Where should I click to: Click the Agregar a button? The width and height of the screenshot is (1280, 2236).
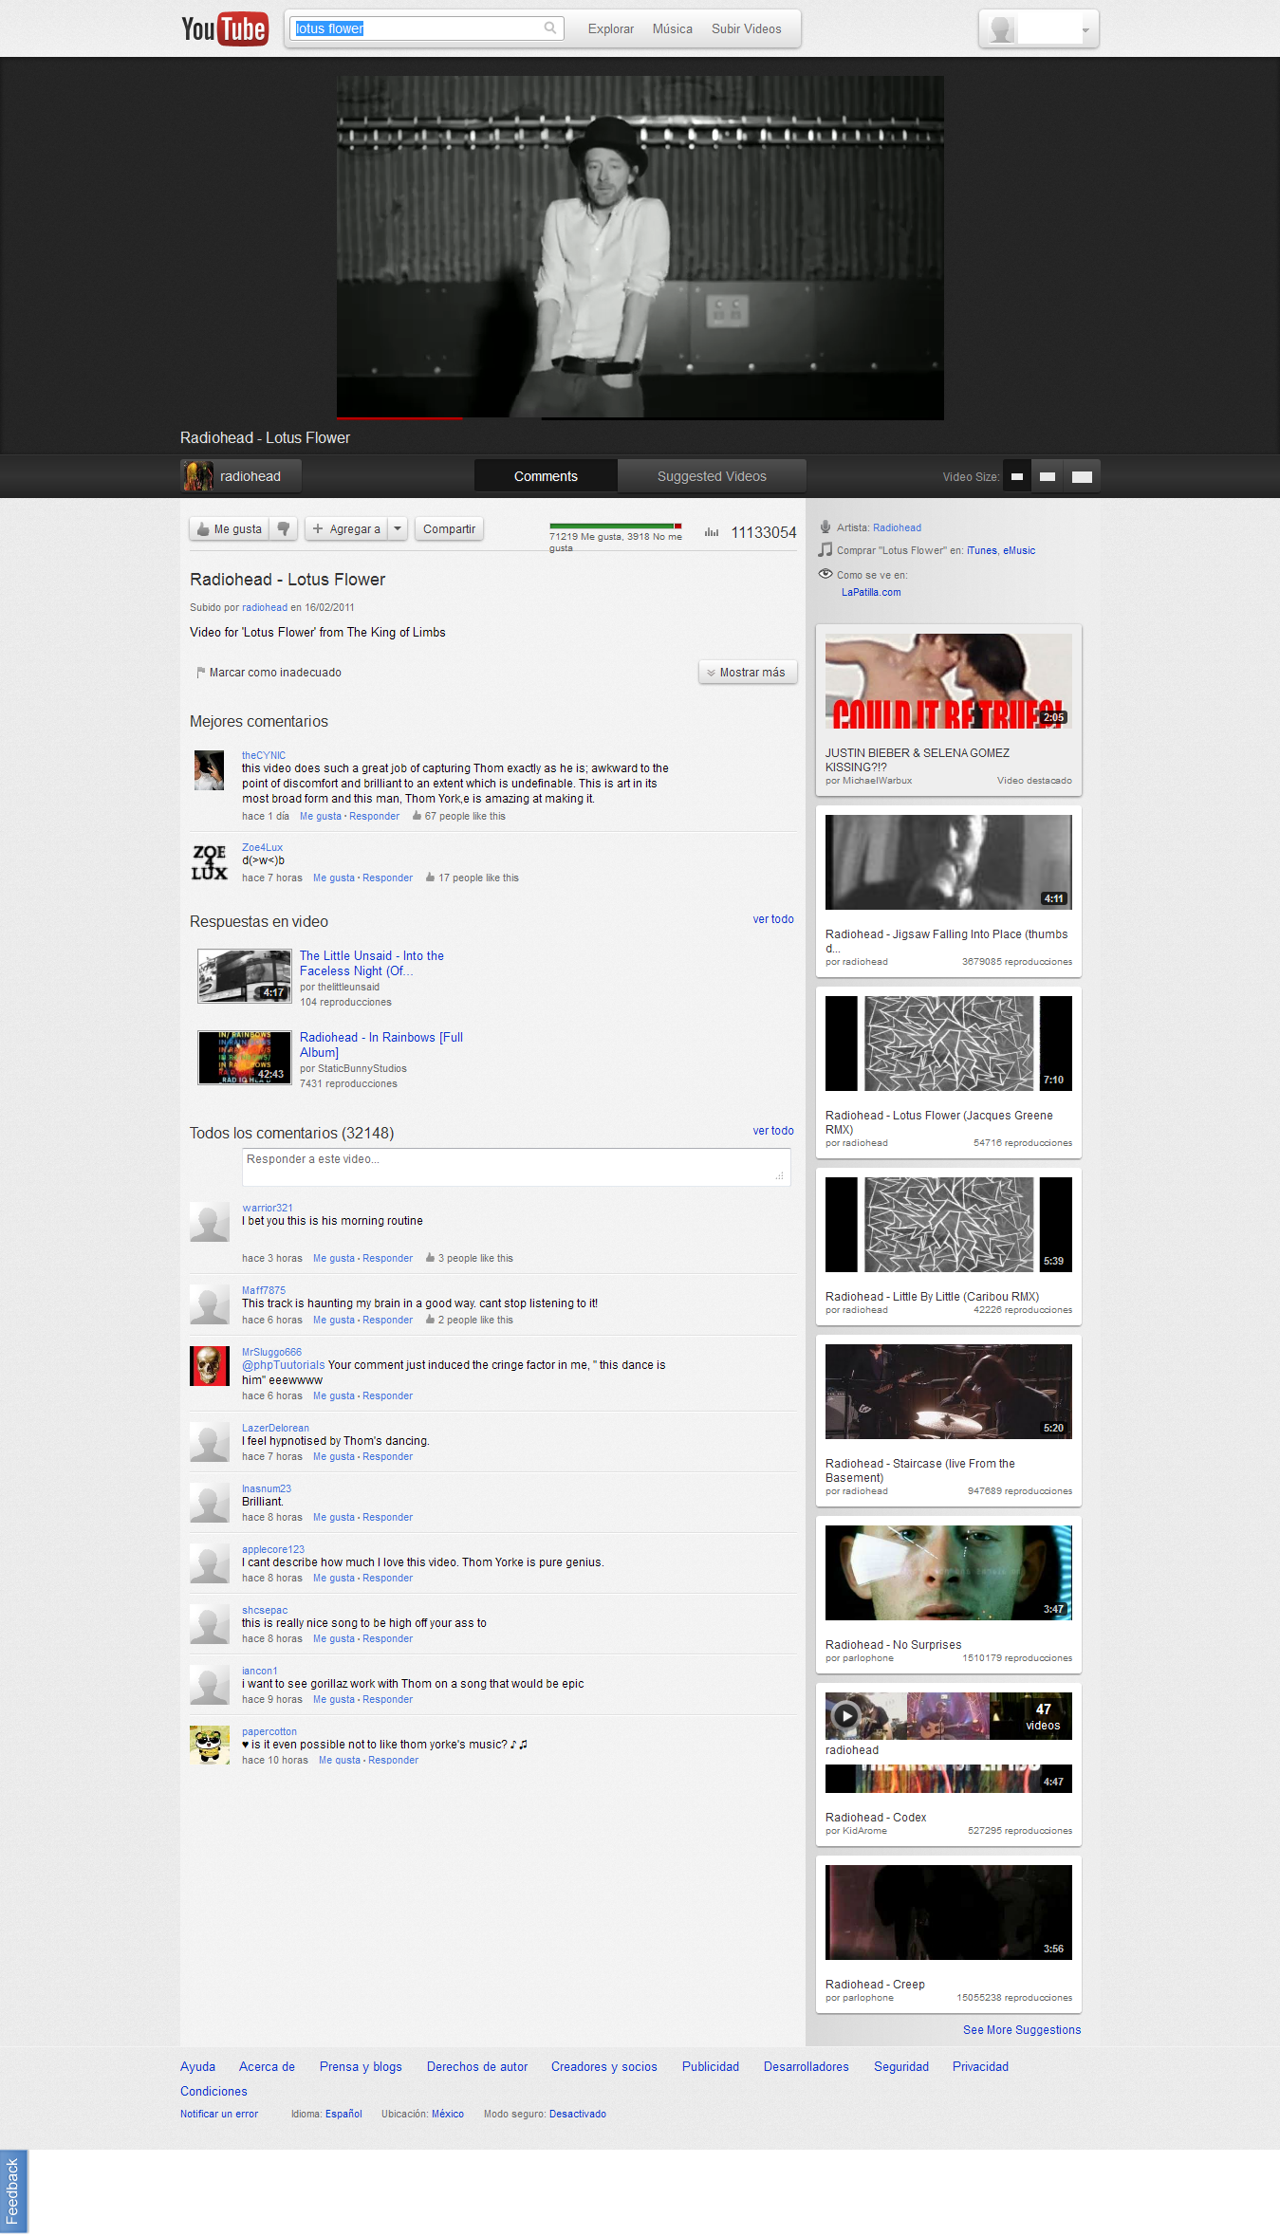[x=346, y=529]
